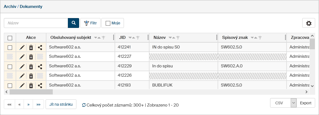319x115 pixels.
Task: Check the select-all header checkbox
Action: coord(10,38)
